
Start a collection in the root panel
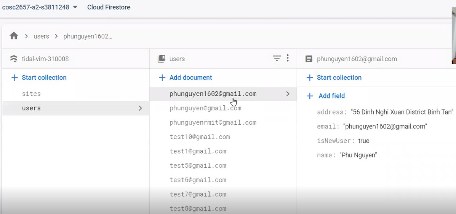point(39,78)
